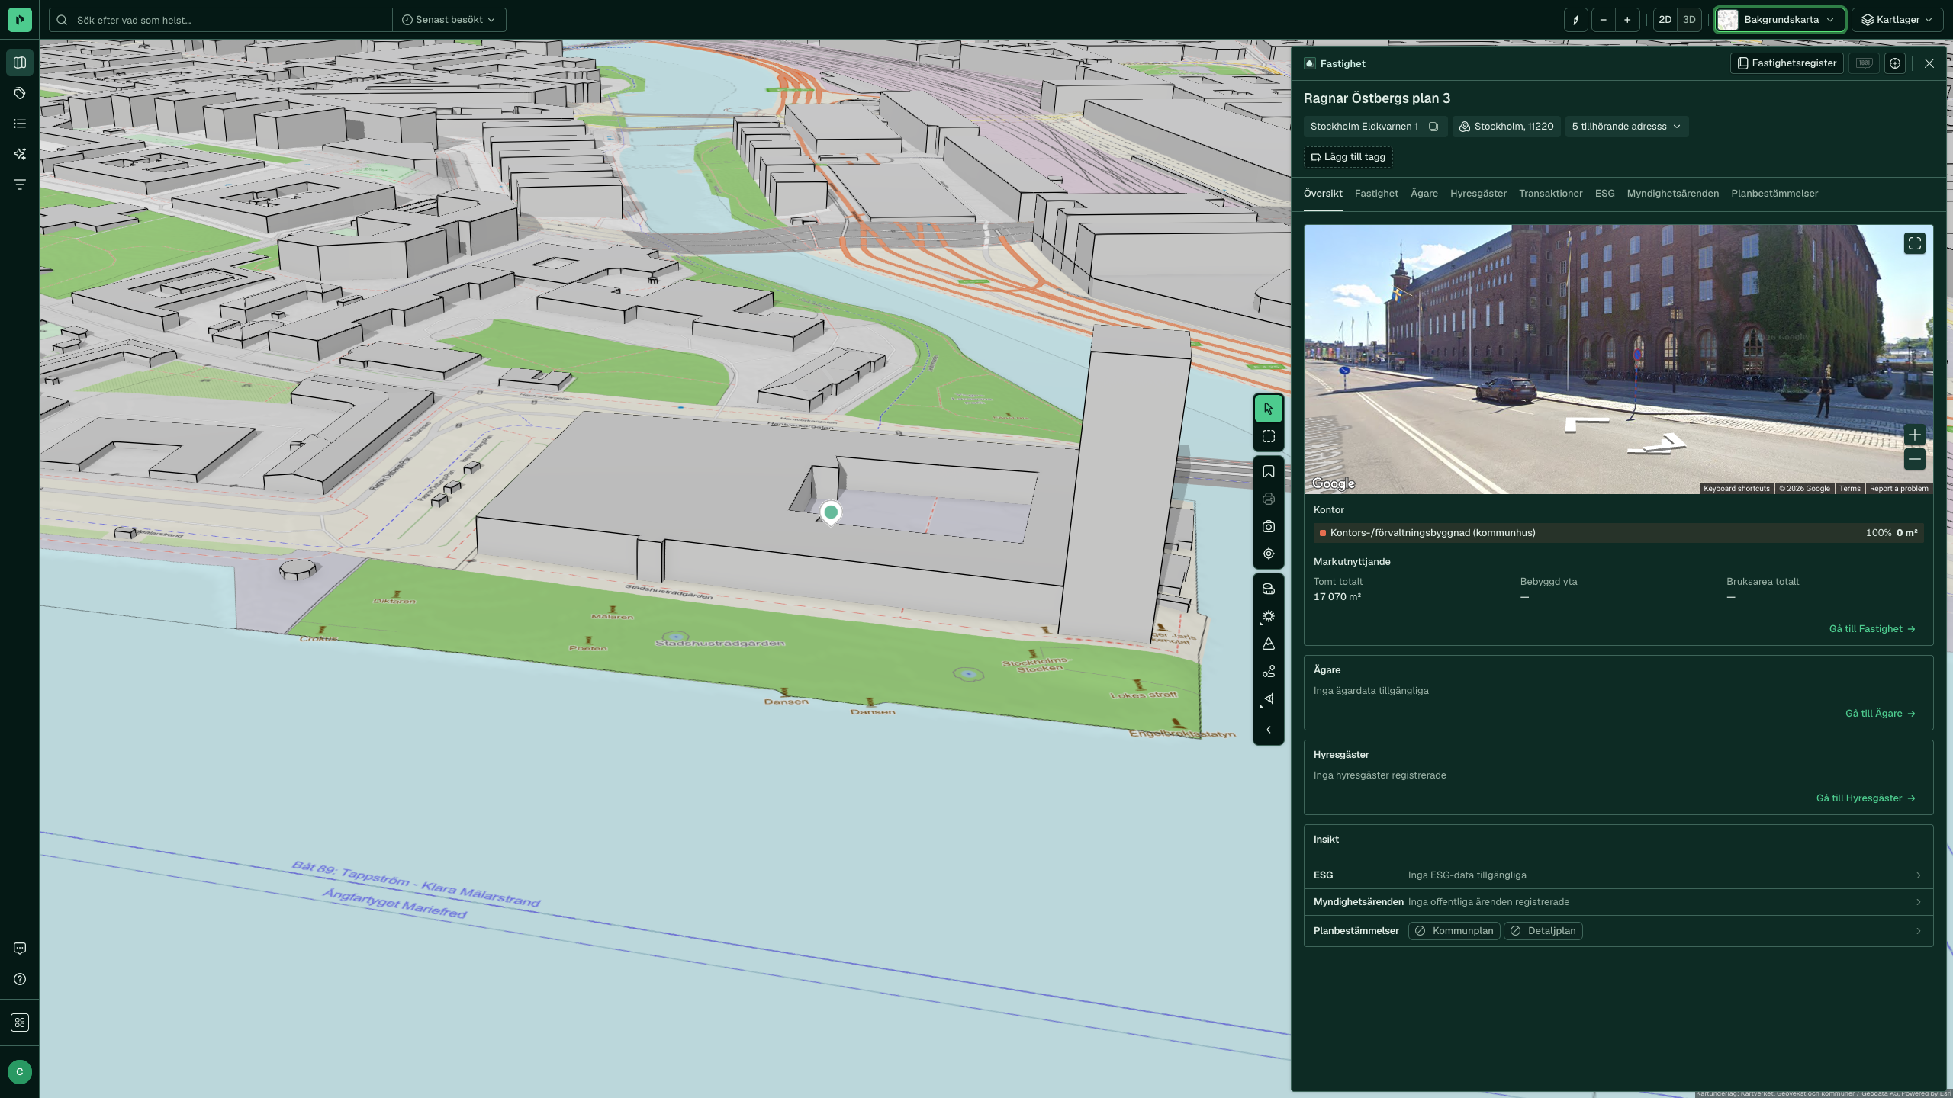Open the line-of-sight view tool
Viewport: 1953px width, 1098px height.
point(1269,699)
